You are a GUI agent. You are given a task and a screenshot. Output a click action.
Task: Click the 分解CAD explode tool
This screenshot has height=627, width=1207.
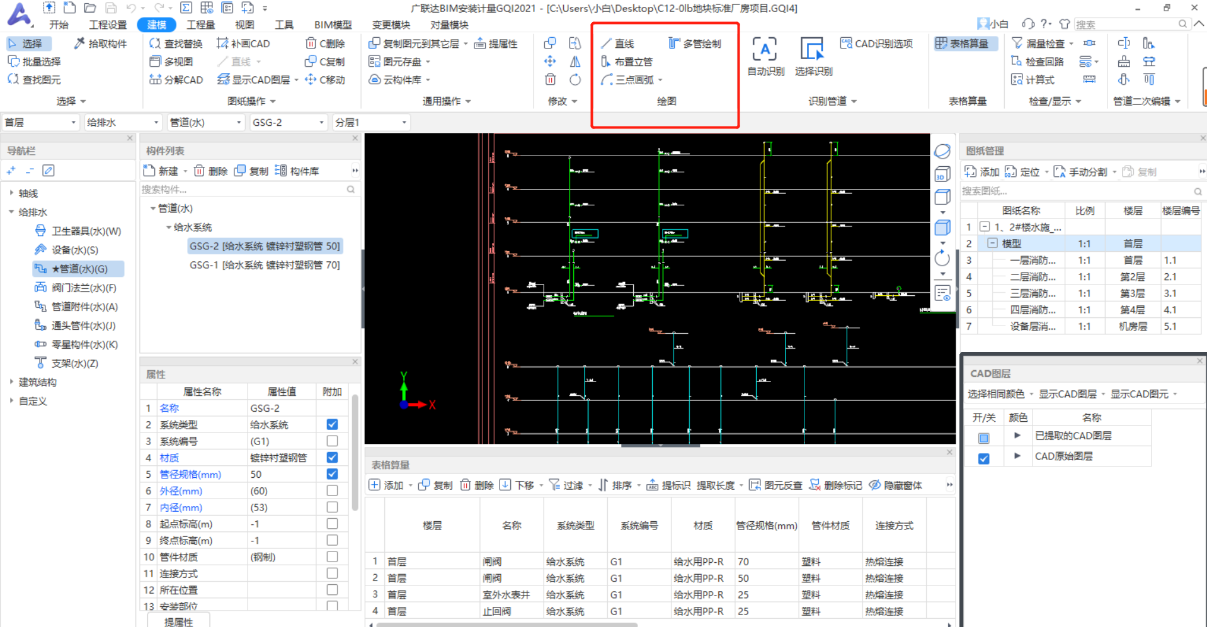pos(176,80)
